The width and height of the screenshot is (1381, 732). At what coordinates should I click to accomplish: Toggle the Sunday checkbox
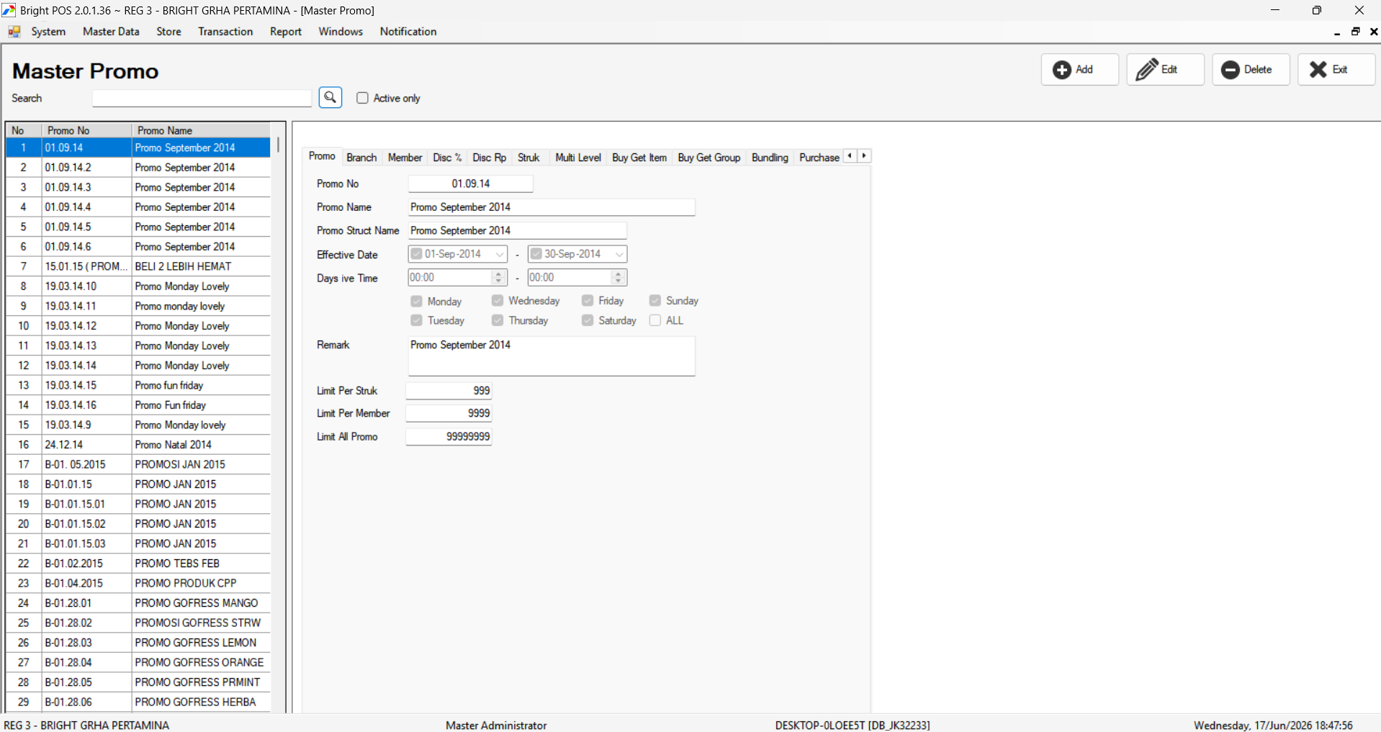click(x=655, y=300)
